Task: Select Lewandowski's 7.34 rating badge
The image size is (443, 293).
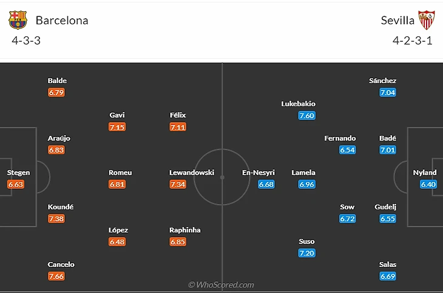Action: pyautogui.click(x=178, y=184)
